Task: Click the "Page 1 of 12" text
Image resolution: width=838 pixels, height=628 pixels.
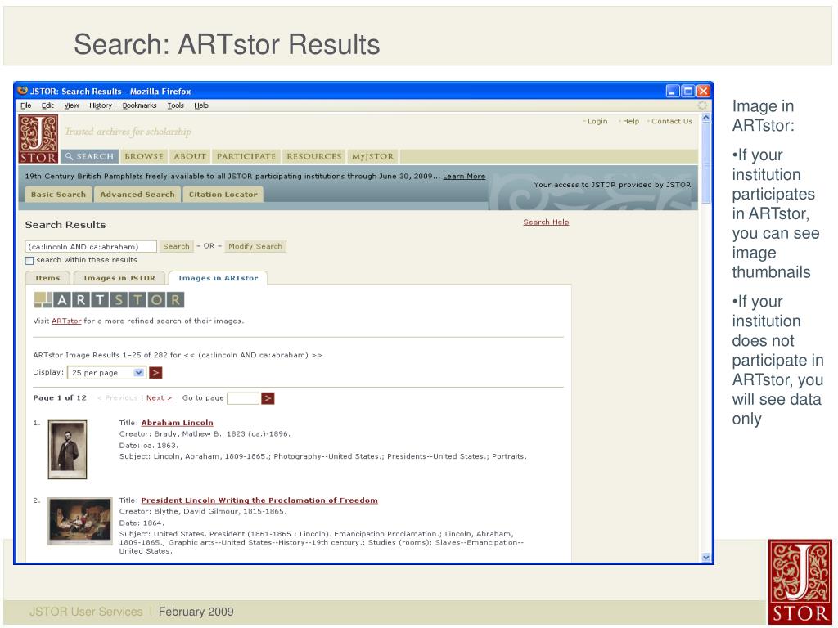Action: (60, 398)
